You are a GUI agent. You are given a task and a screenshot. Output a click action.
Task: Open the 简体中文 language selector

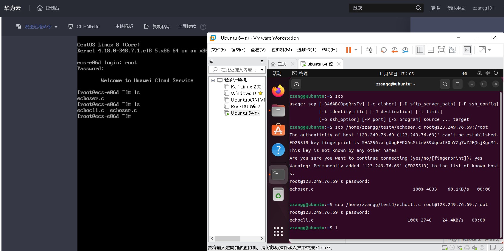(456, 8)
